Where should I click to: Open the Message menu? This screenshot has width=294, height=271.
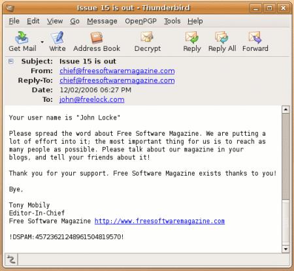coord(102,21)
